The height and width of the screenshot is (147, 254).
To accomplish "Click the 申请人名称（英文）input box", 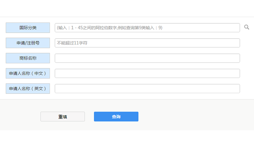I will point(147,88).
